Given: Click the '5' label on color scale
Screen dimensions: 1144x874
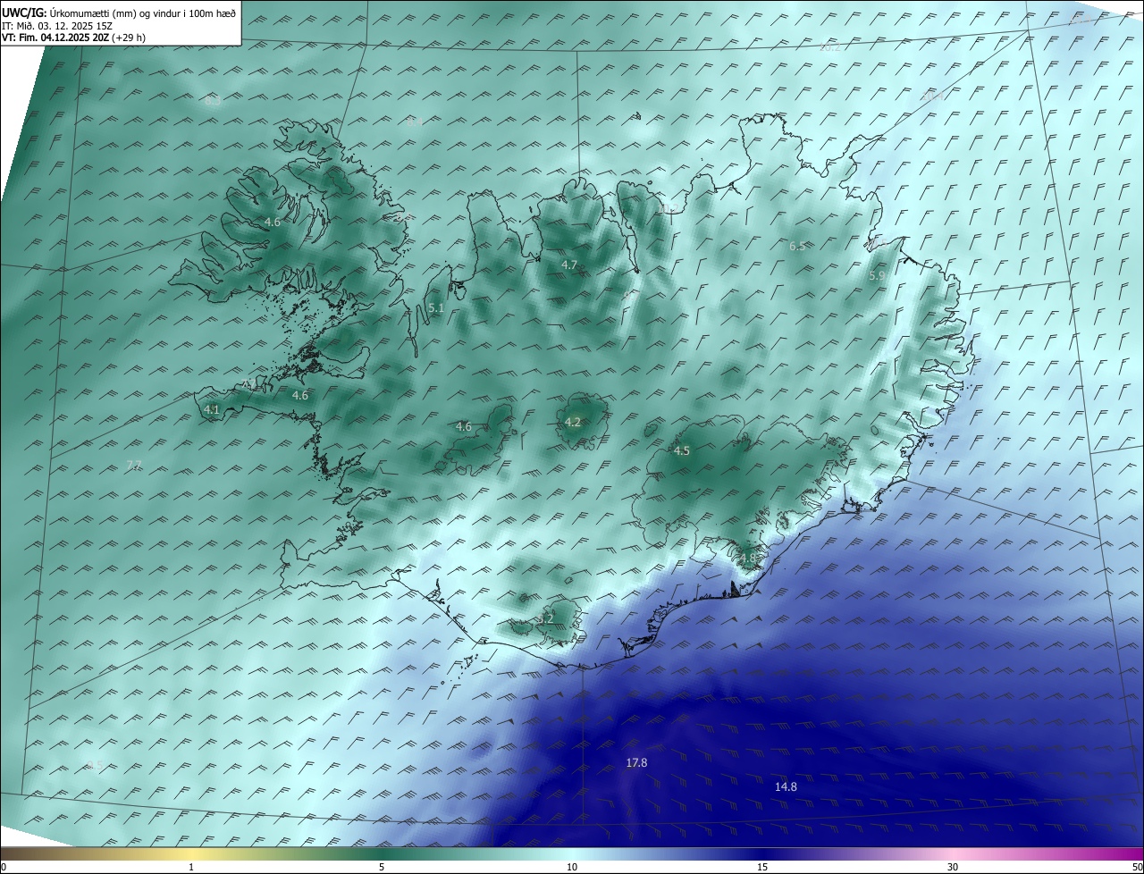Looking at the screenshot, I should pos(382,867).
